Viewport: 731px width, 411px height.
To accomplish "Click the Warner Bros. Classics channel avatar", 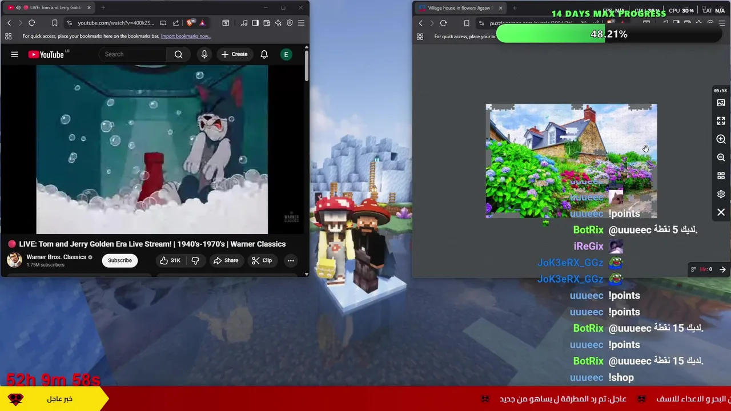I will coord(14,260).
